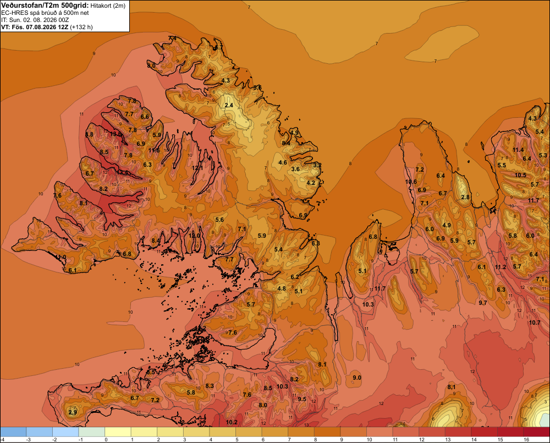Click the 8.8 temperature value
Screen dimensions: 550x443
(89, 134)
